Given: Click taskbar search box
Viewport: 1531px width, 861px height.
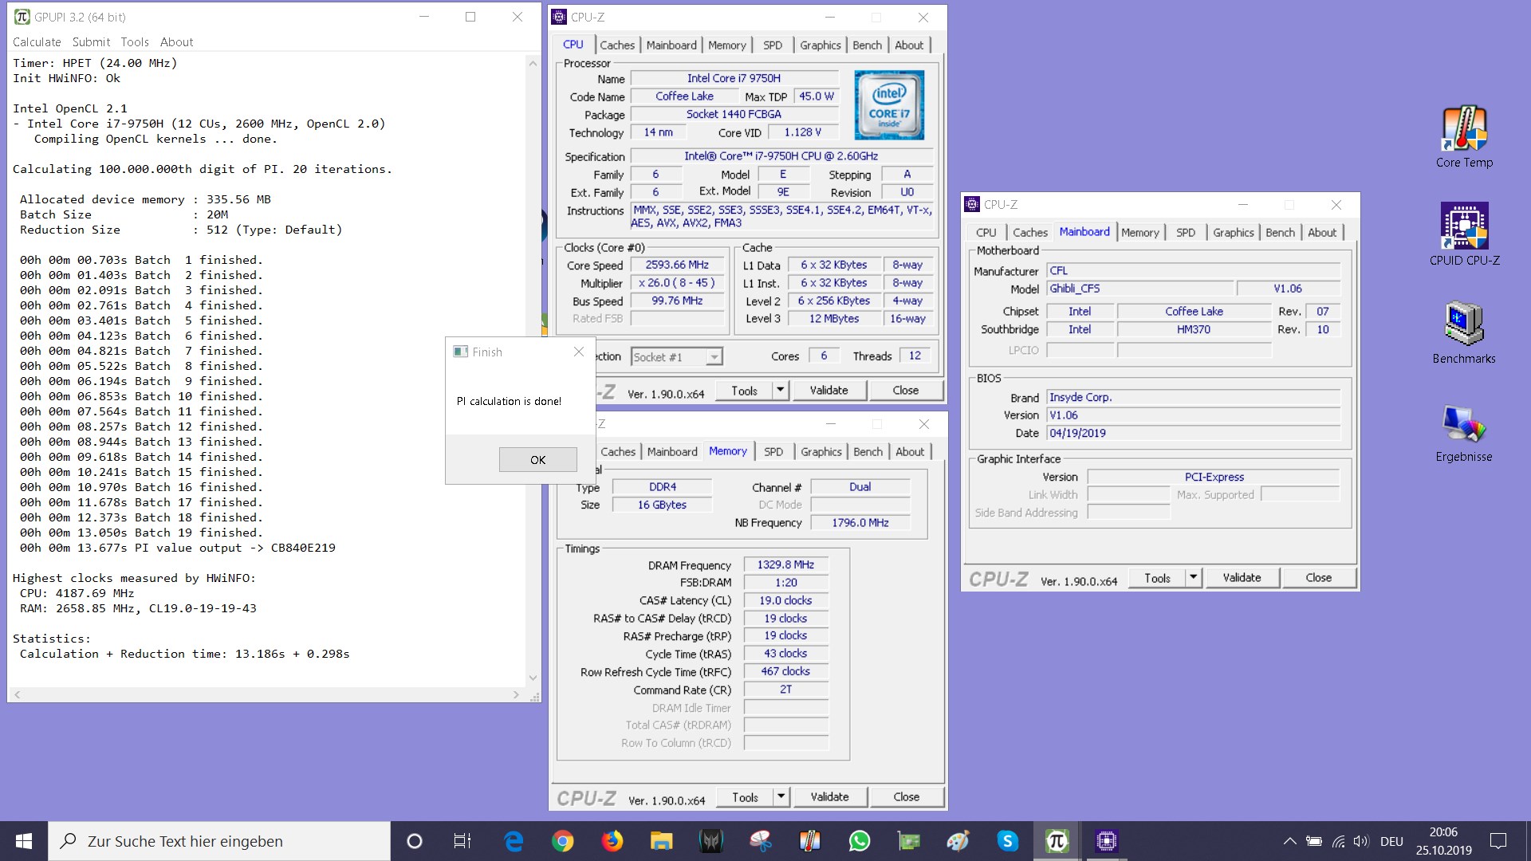Looking at the screenshot, I should pos(219,841).
